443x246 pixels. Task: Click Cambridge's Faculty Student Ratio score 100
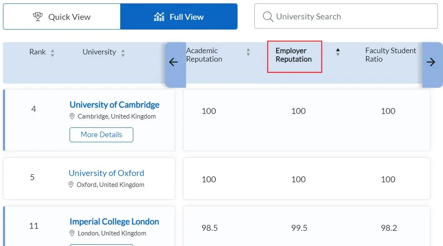(x=388, y=111)
